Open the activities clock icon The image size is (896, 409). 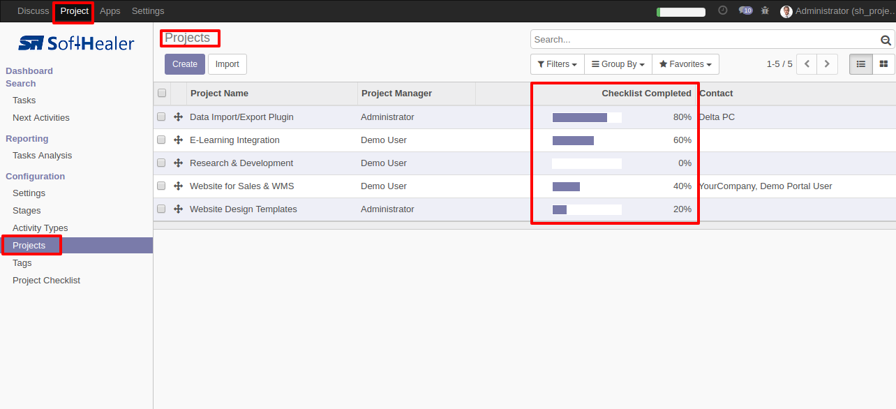coord(723,10)
